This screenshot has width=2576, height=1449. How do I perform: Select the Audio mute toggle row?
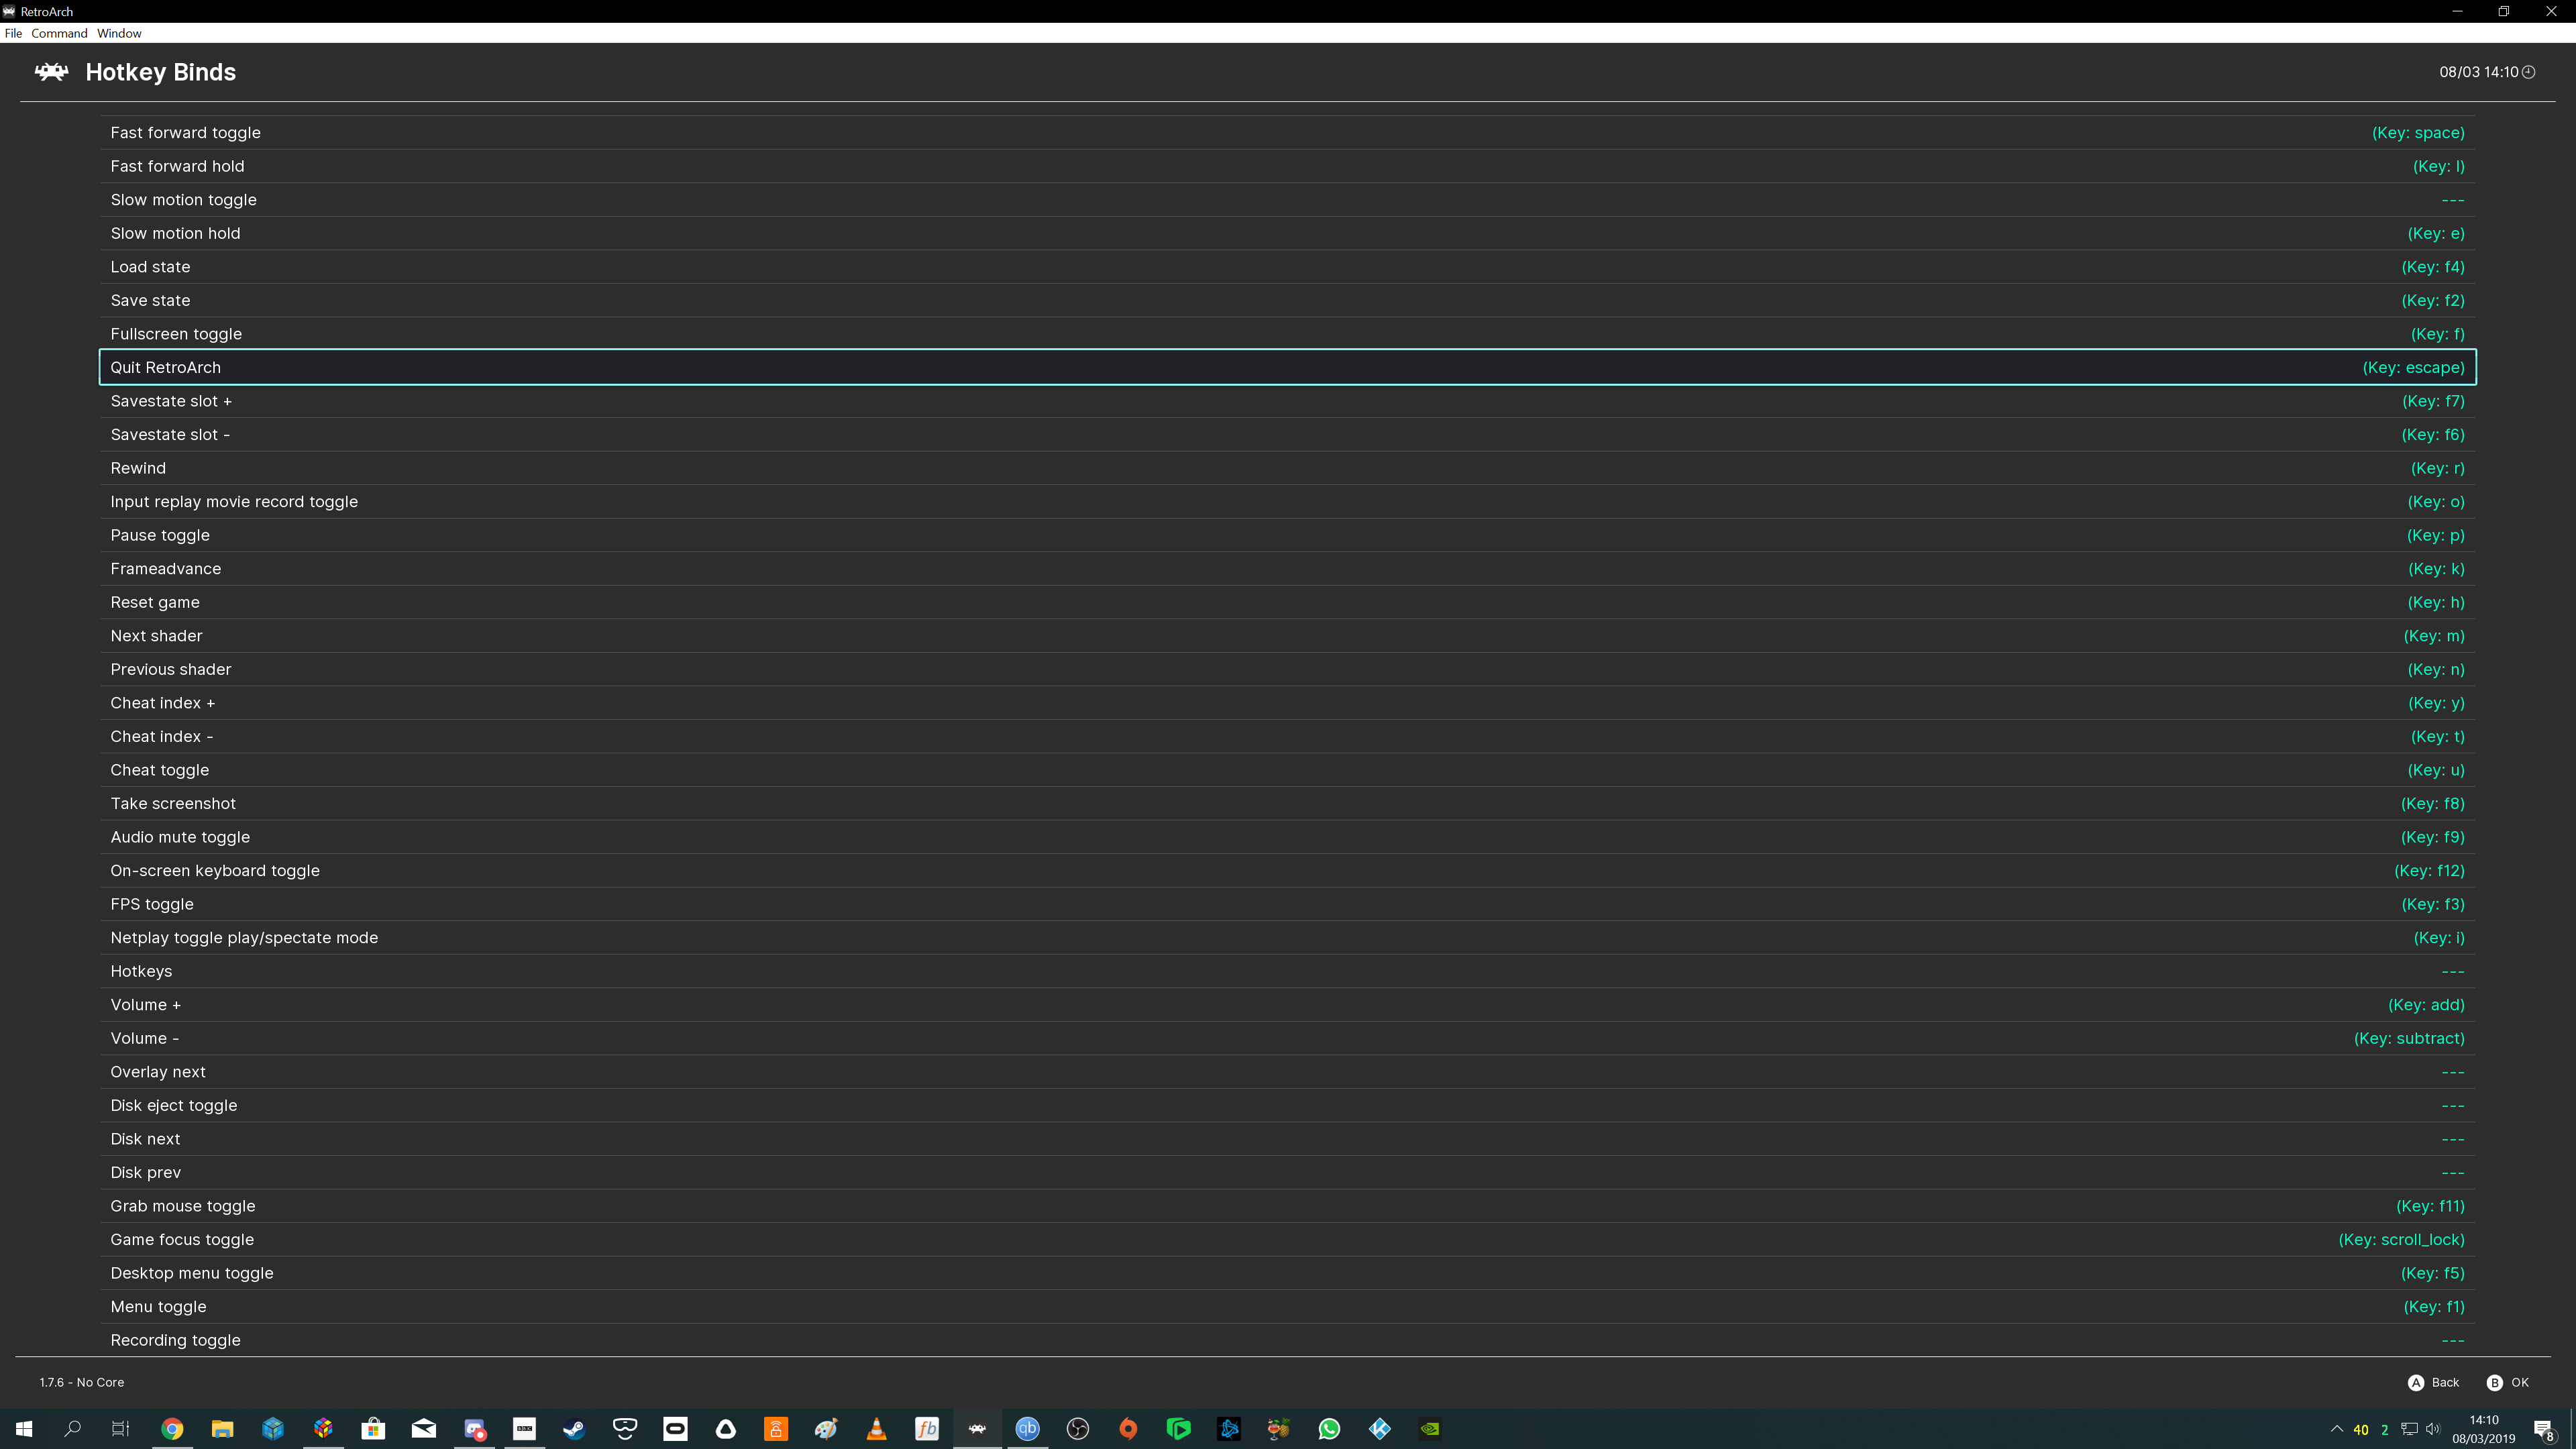tap(1288, 837)
